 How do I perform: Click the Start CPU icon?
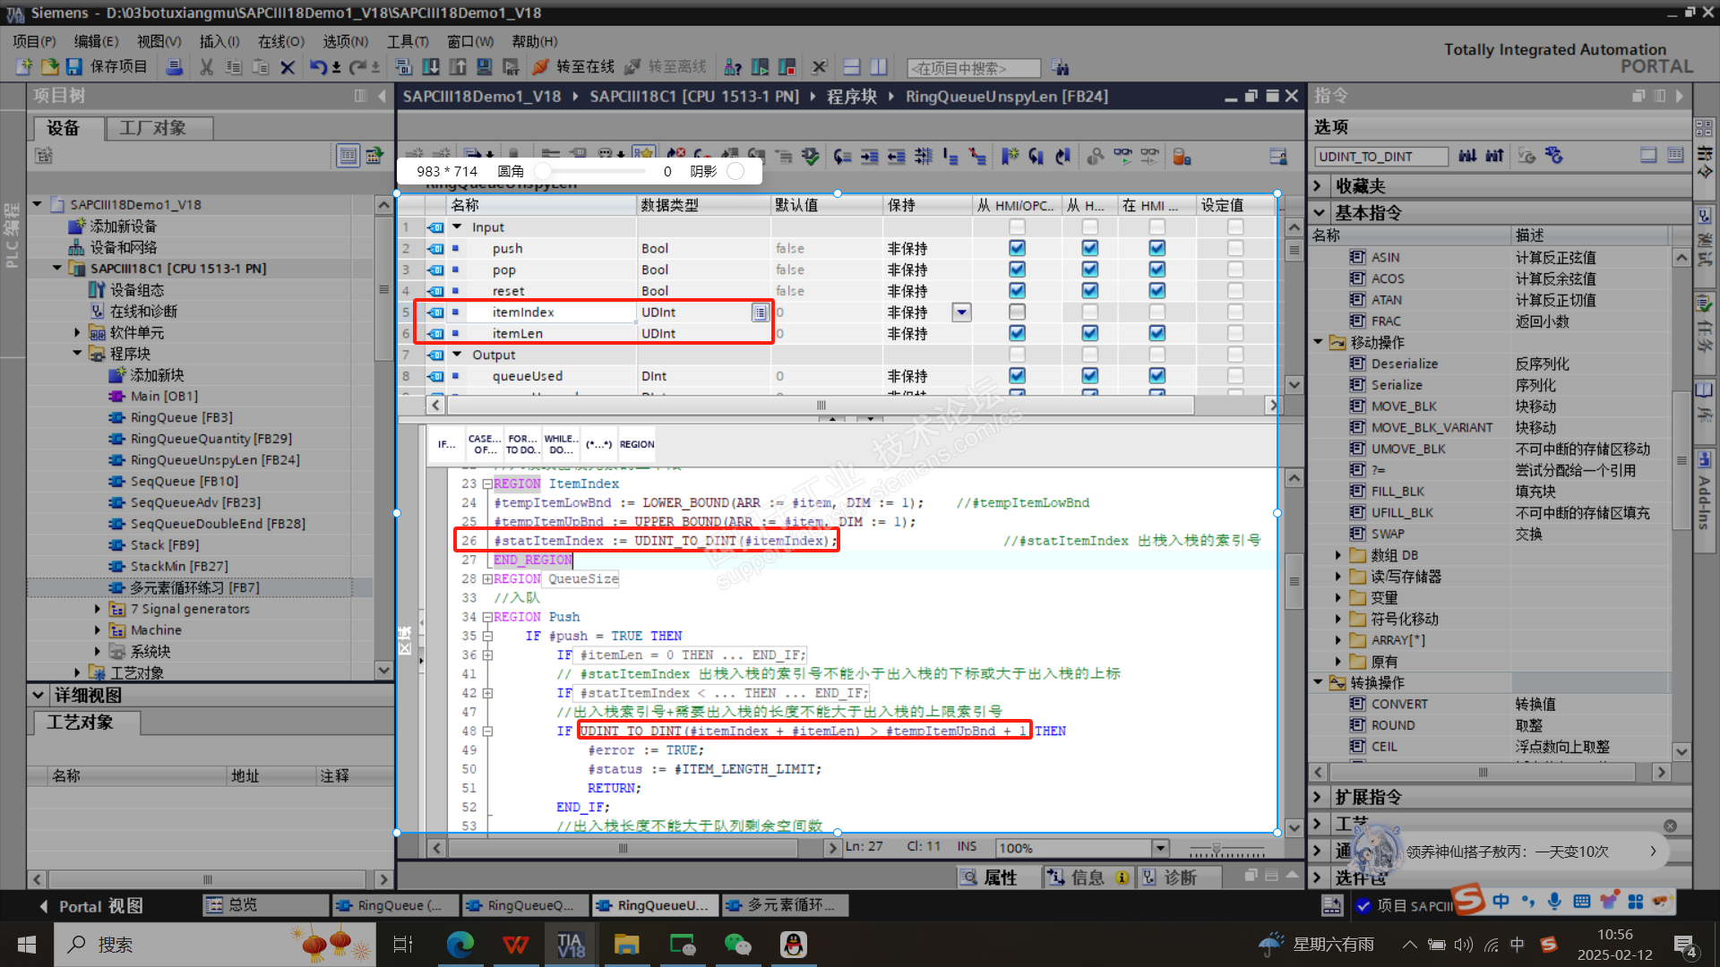point(760,67)
